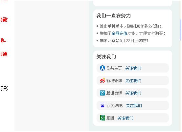Click the Baidu Tieba paw icon
This screenshot has width=182, height=132.
(102, 105)
